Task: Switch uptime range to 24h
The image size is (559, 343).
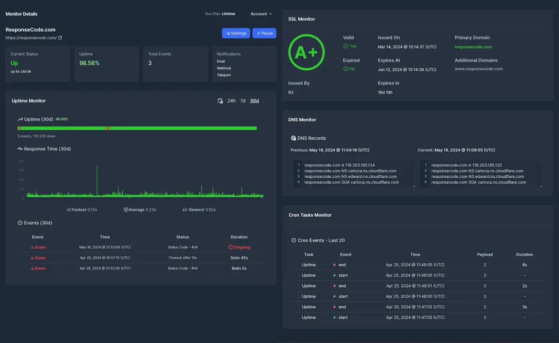Action: (232, 101)
